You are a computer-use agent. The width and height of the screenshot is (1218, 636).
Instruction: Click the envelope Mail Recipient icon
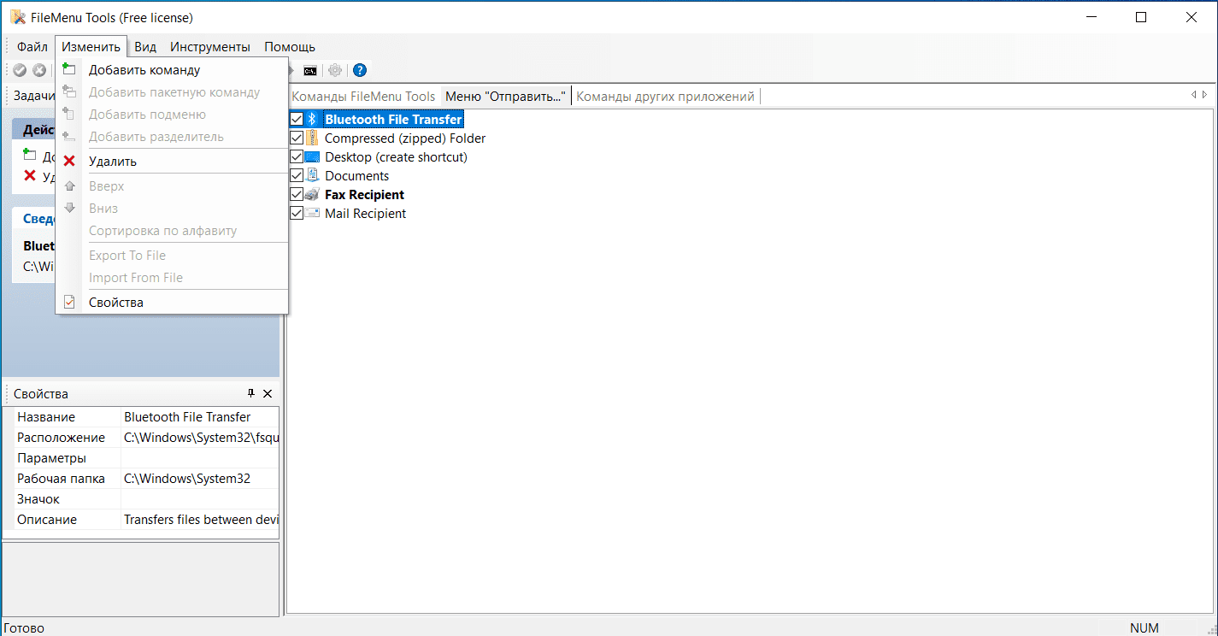click(313, 214)
